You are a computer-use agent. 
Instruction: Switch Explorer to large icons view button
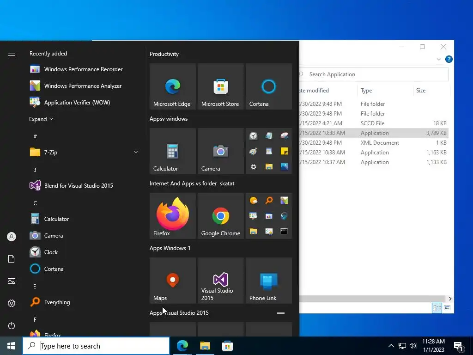447,307
